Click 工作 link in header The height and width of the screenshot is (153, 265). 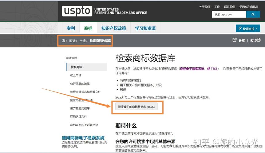(x=217, y=7)
